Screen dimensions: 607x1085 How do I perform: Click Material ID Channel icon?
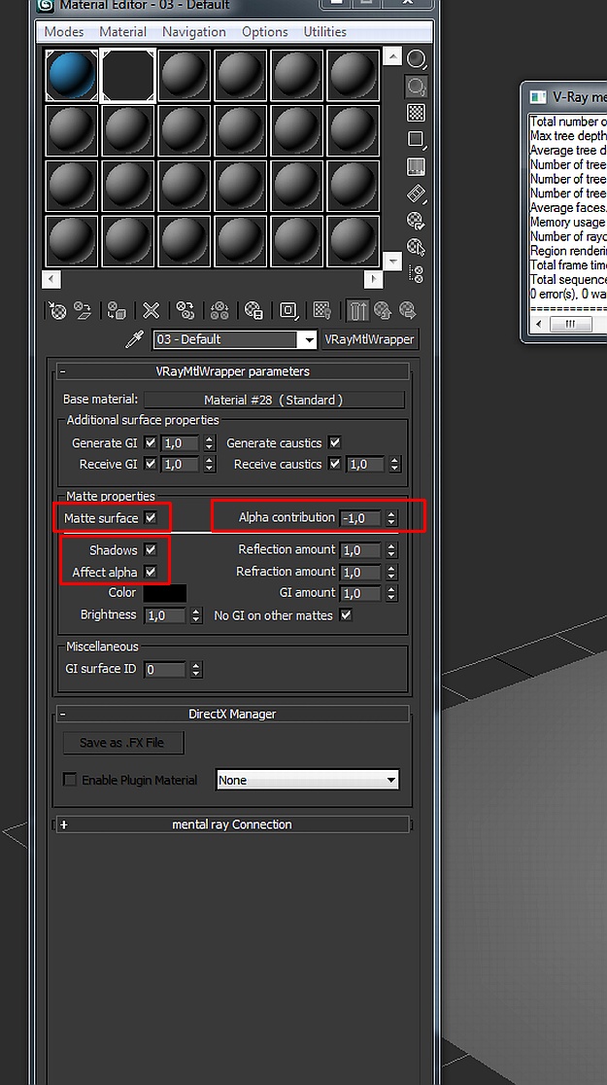pos(288,311)
